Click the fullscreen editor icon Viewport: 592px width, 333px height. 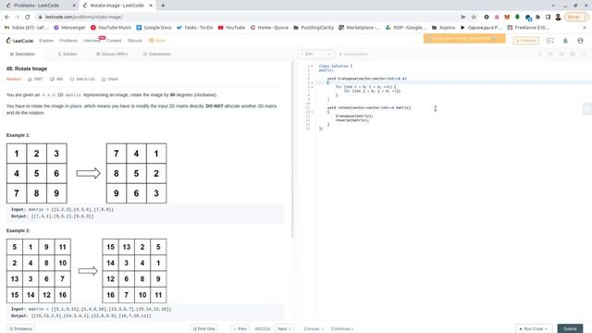click(584, 54)
